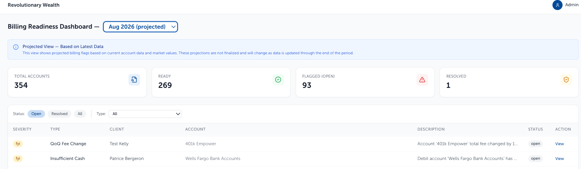581x169 pixels.
Task: Sort by the Severity column header
Action: point(22,129)
